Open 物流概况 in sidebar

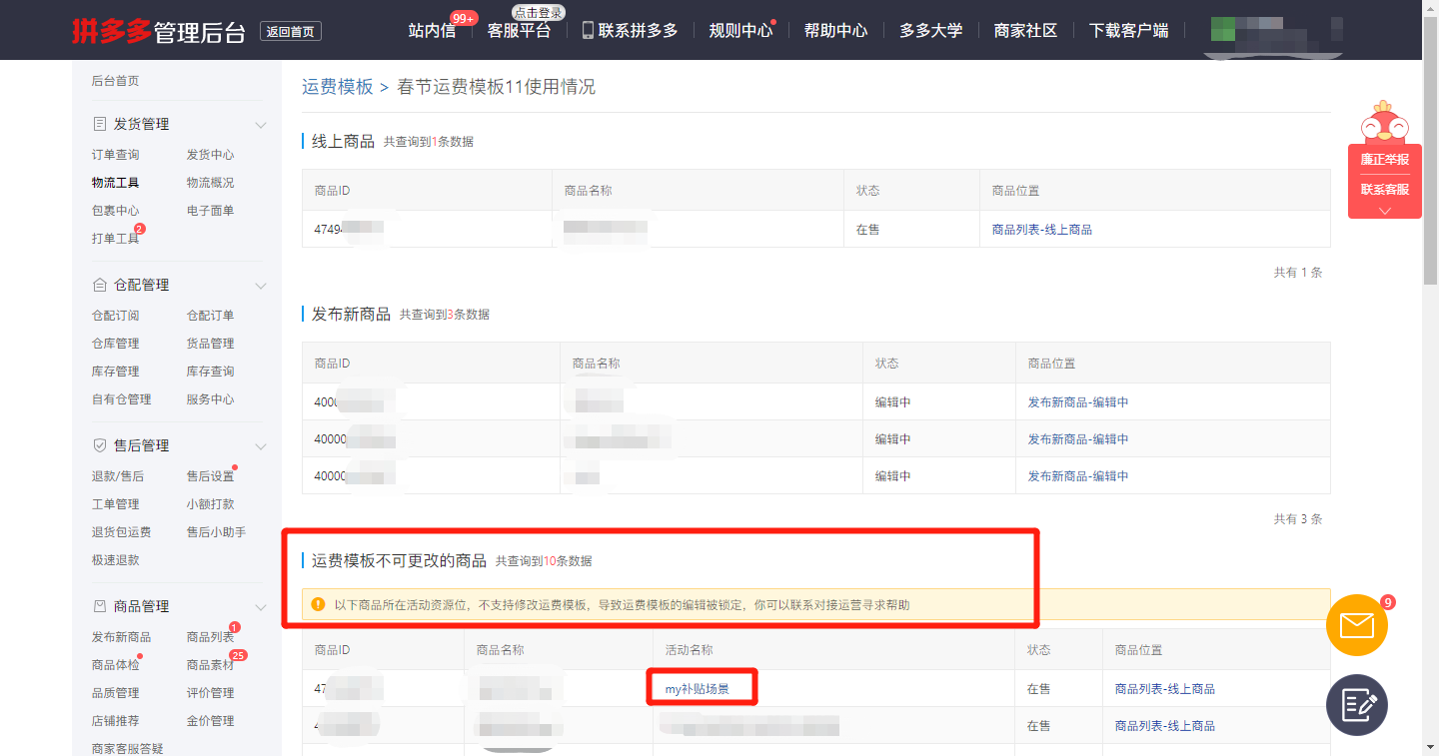[x=210, y=183]
